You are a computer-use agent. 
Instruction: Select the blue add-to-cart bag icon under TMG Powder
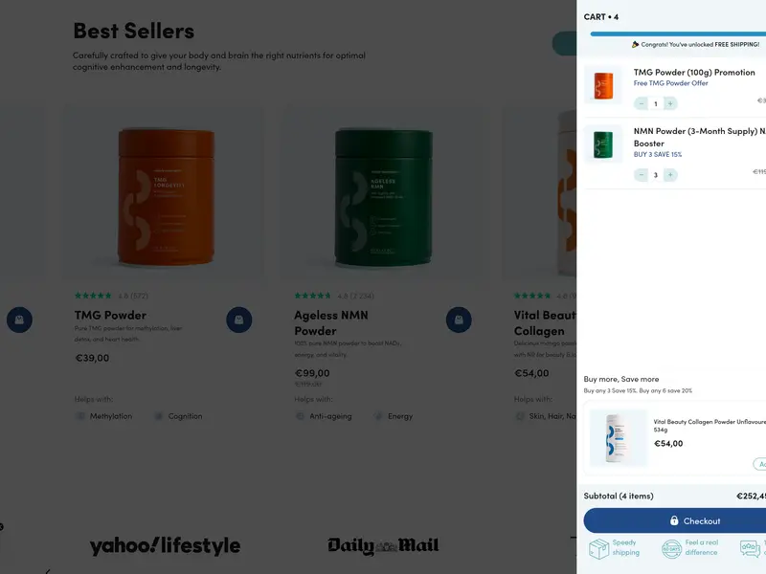point(19,320)
